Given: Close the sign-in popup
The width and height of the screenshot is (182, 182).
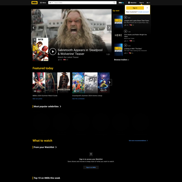Looking at the screenshot, I should pos(147,8).
